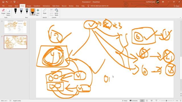Toggle the Comments pane

[134, 101]
